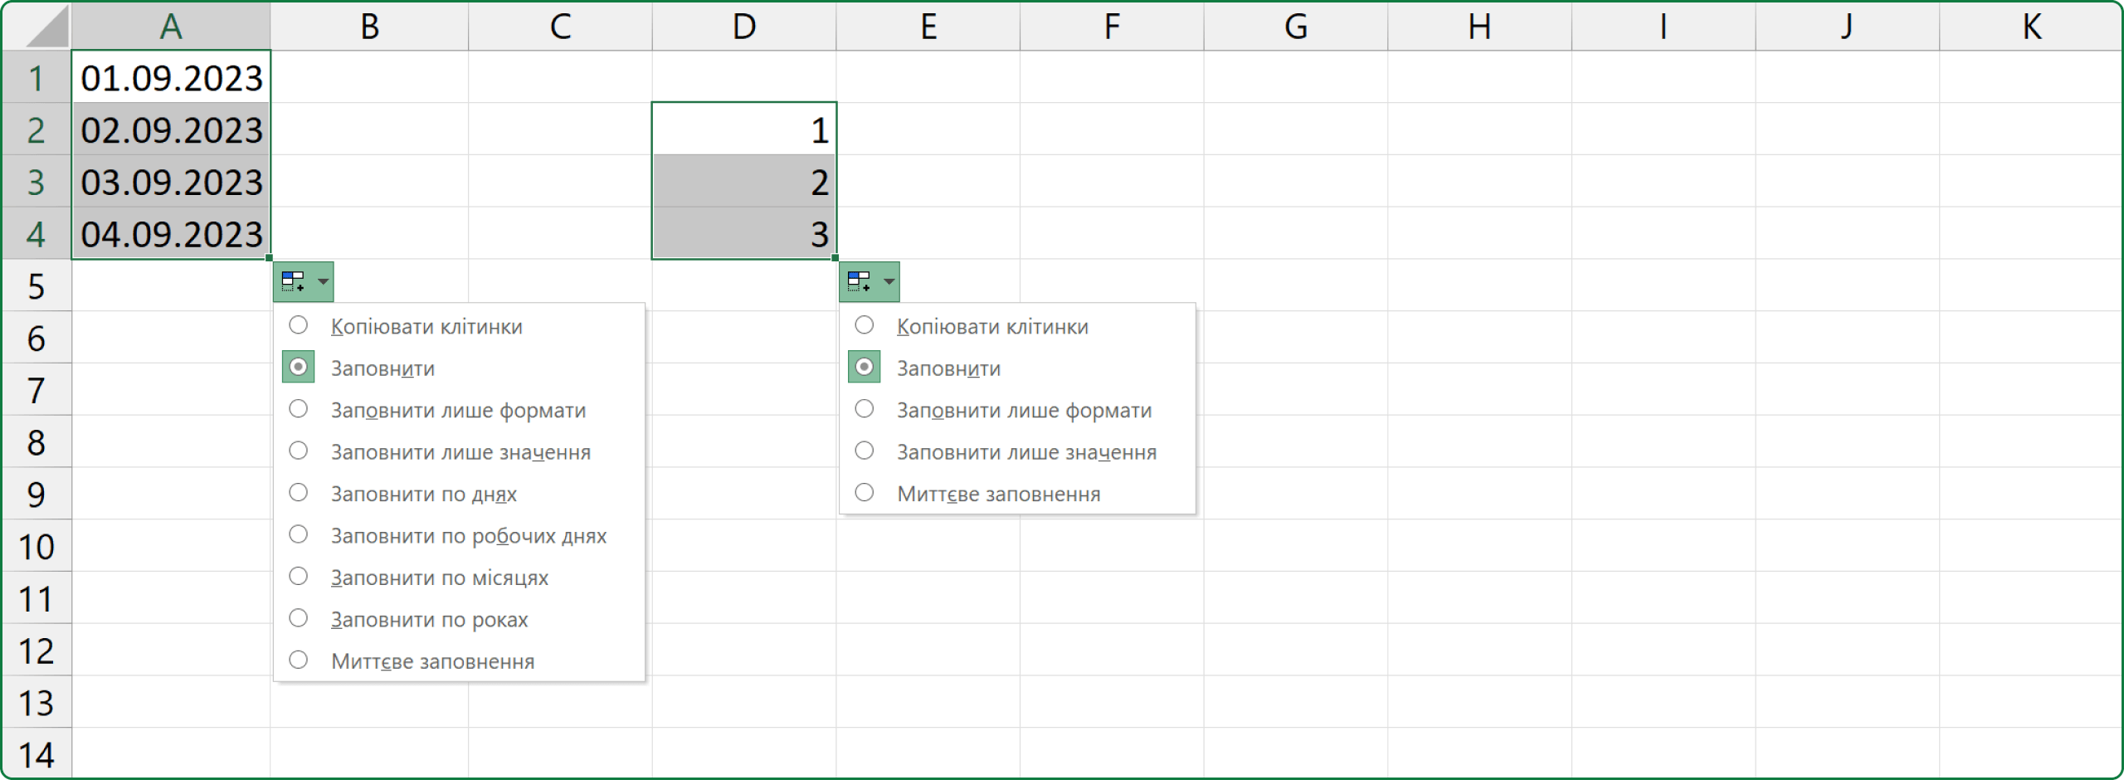Image resolution: width=2124 pixels, height=780 pixels.
Task: Select 'Миттєве заповнення' in the right menu
Action: coord(865,494)
